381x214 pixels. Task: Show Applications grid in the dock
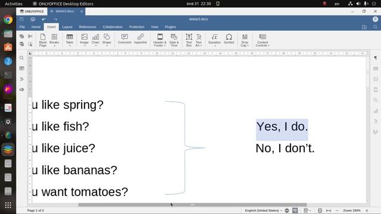[8, 205]
